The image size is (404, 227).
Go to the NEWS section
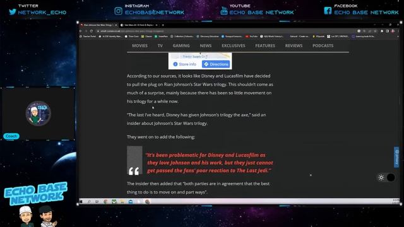pos(206,45)
